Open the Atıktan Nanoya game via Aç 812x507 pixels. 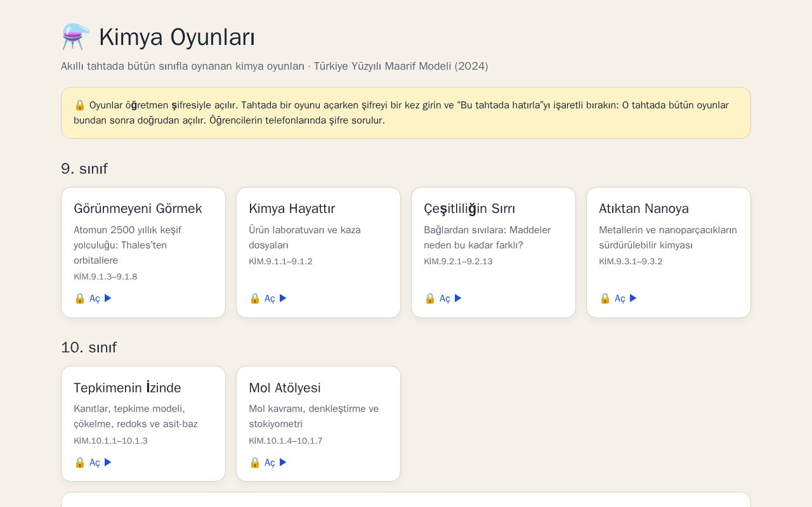coord(619,298)
